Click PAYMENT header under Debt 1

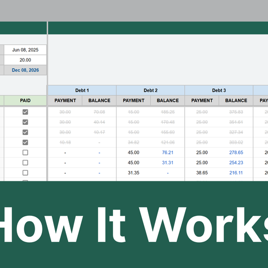click(65, 100)
